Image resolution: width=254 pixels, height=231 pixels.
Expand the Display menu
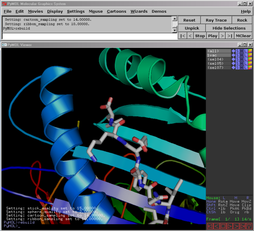(55, 11)
